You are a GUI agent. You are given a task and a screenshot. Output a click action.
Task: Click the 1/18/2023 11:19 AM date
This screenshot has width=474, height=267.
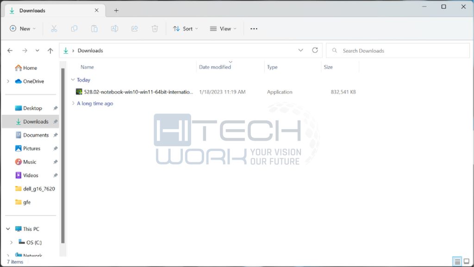pos(222,92)
